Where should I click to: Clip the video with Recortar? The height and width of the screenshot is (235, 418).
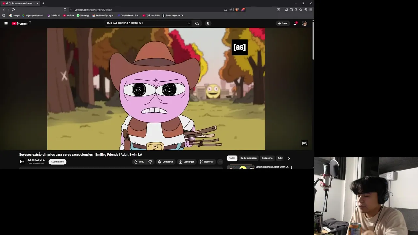(206, 162)
